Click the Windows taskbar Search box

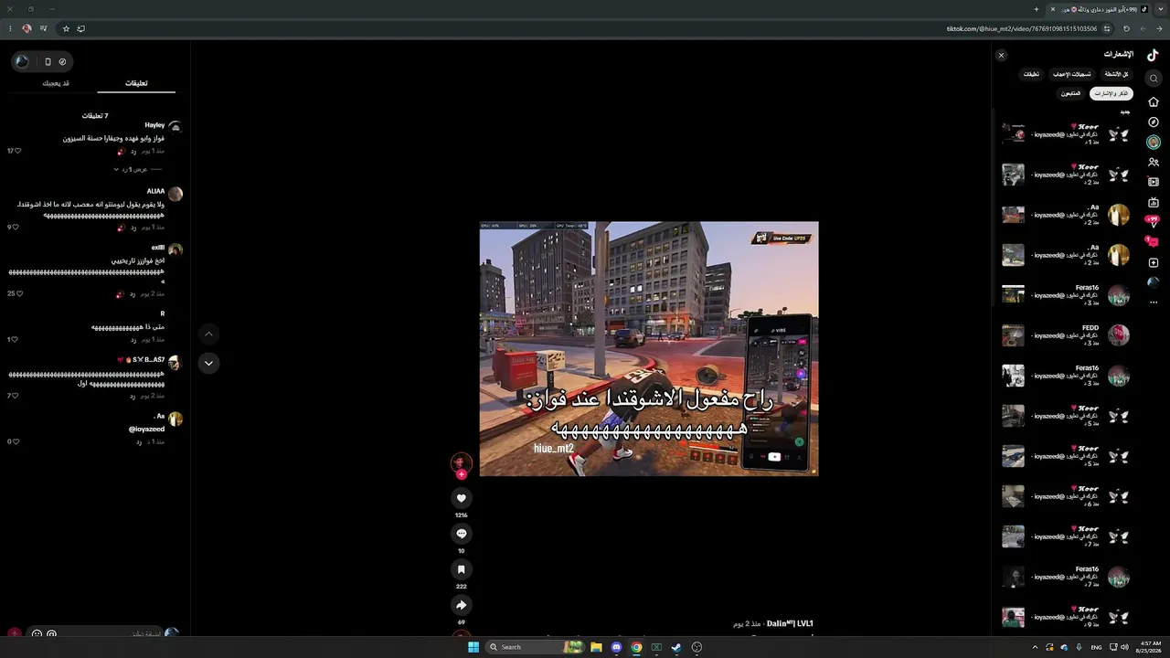coord(535,647)
